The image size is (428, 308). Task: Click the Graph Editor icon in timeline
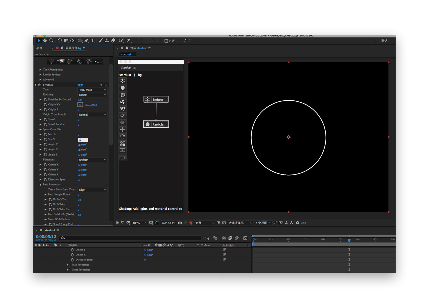245,238
